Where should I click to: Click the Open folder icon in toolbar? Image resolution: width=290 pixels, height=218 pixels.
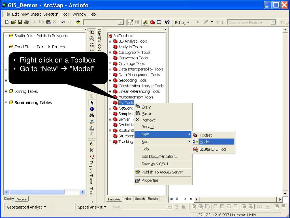[x=13, y=22]
